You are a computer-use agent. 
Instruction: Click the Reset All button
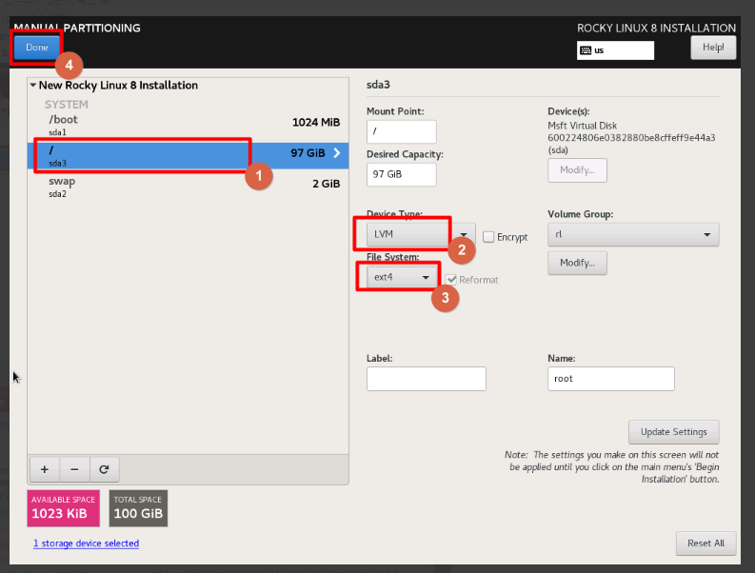click(705, 543)
